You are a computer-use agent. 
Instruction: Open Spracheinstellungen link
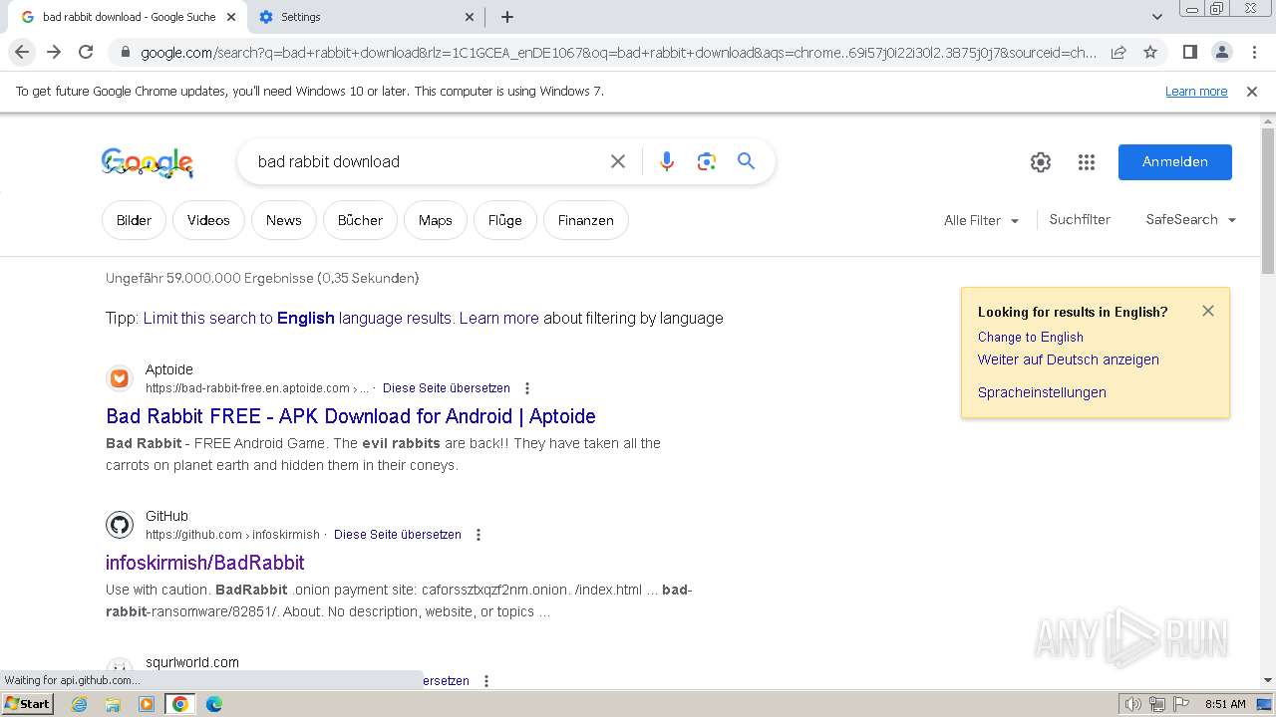point(1042,393)
